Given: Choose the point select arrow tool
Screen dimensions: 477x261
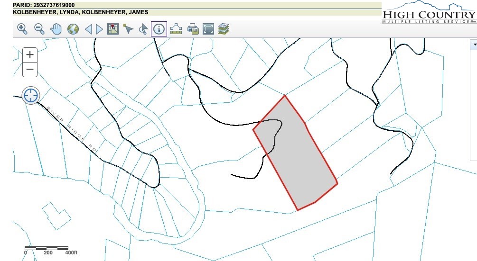Looking at the screenshot, I should tap(128, 29).
